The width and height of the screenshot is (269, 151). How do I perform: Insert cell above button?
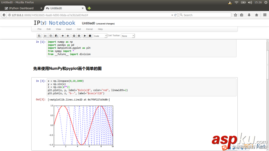coord(74,36)
